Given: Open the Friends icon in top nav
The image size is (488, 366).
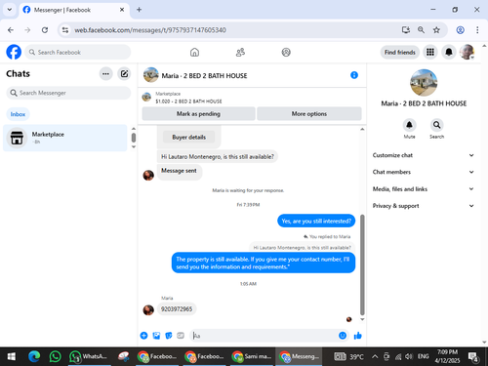Looking at the screenshot, I should (240, 52).
